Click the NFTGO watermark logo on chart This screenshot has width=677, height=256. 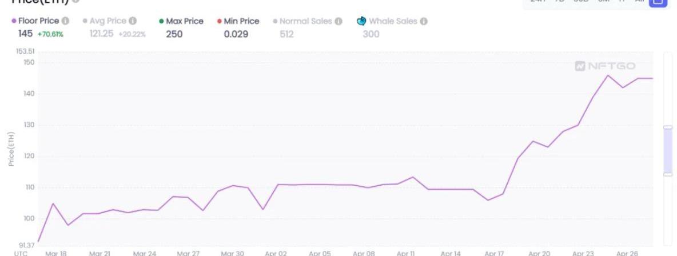(x=605, y=66)
